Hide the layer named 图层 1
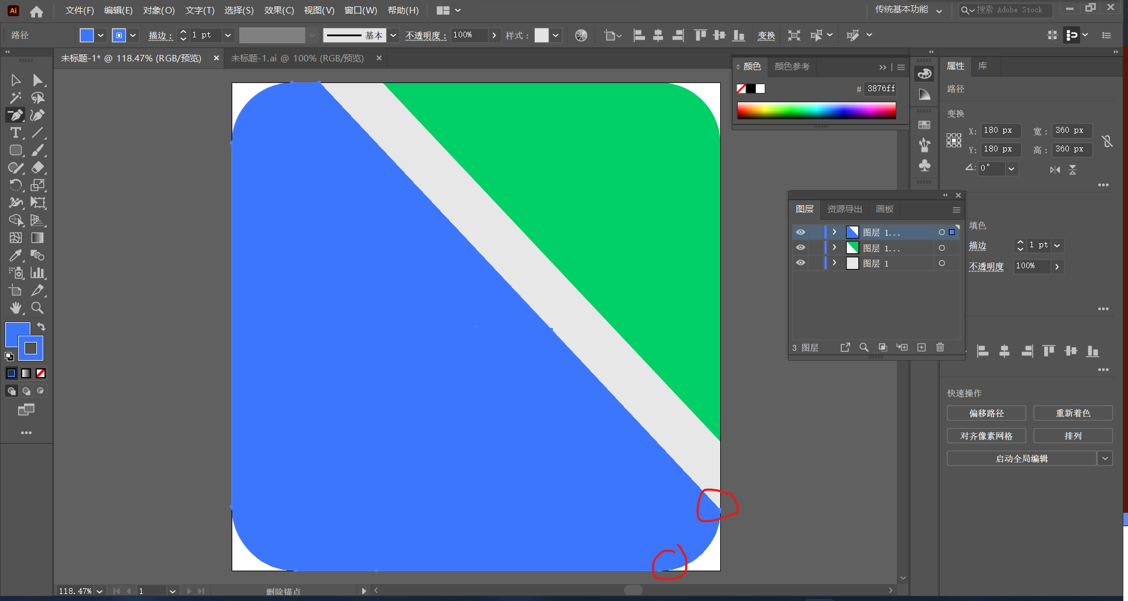The width and height of the screenshot is (1128, 601). tap(800, 262)
